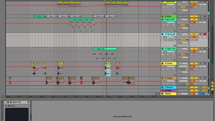Unfold the B Delay return track
Screen dimensions: 215x121
162,90
